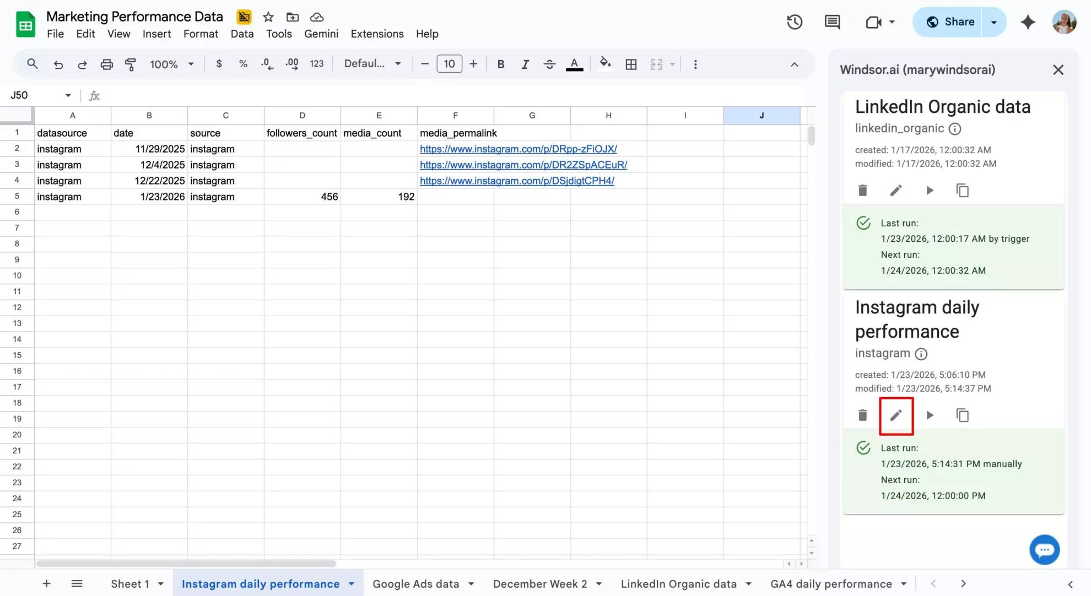Screen dimensions: 1091x596
Task: Toggle strikethrough formatting
Action: tap(549, 64)
